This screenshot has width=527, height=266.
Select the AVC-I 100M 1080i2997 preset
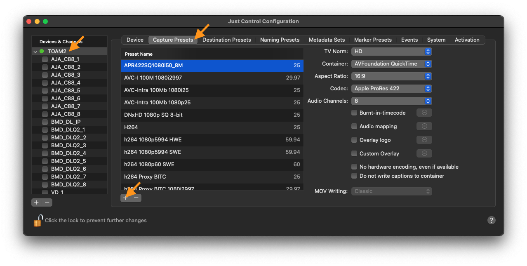212,78
